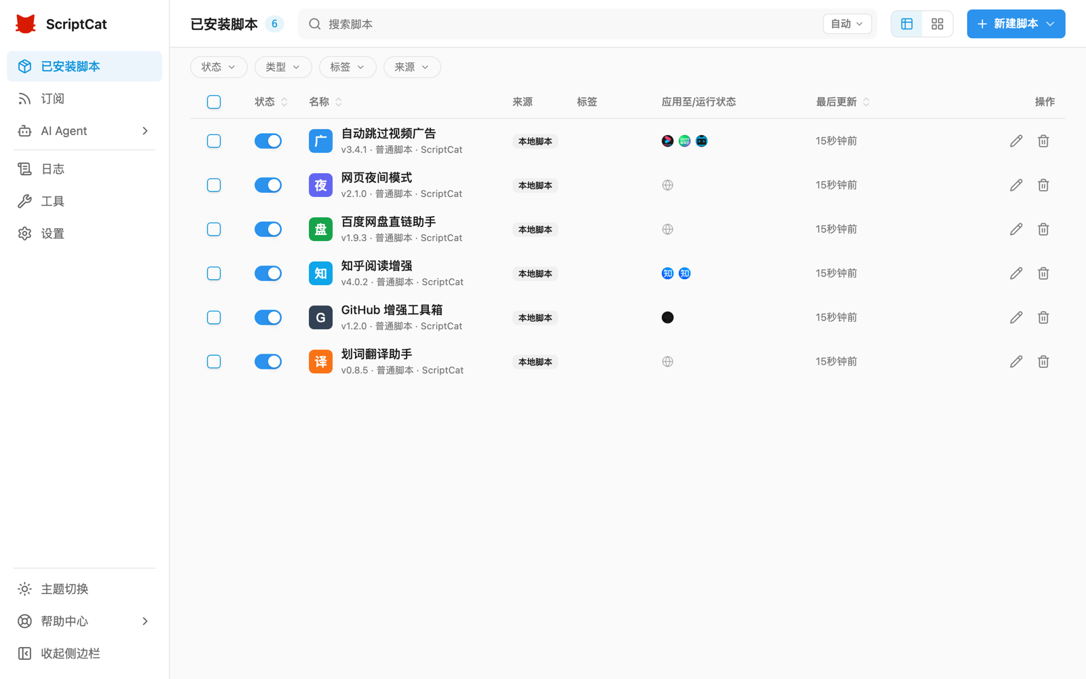Edit the 百度网盘直链助手 script
The height and width of the screenshot is (679, 1086).
[x=1016, y=230]
